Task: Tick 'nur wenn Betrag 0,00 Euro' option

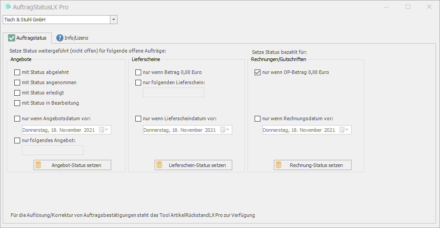Action: click(138, 72)
